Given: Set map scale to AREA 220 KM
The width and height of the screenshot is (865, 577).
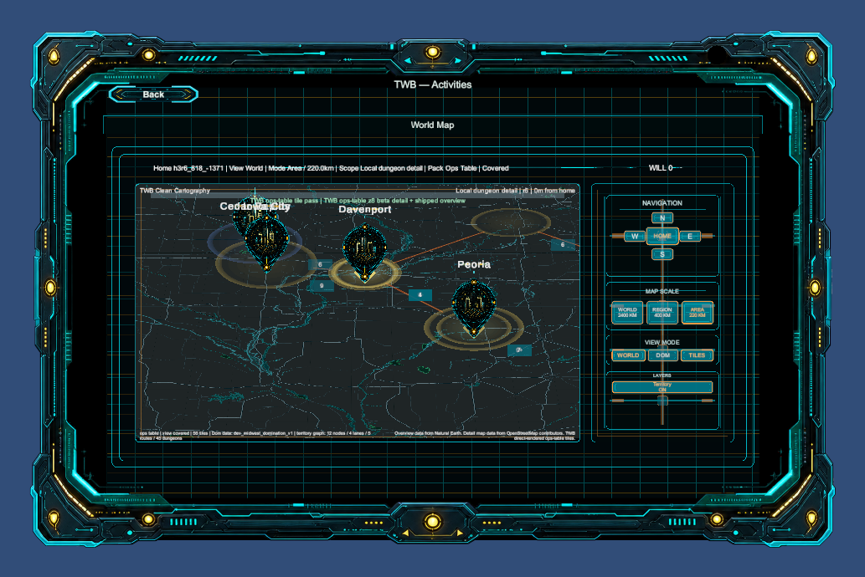Looking at the screenshot, I should click(698, 313).
